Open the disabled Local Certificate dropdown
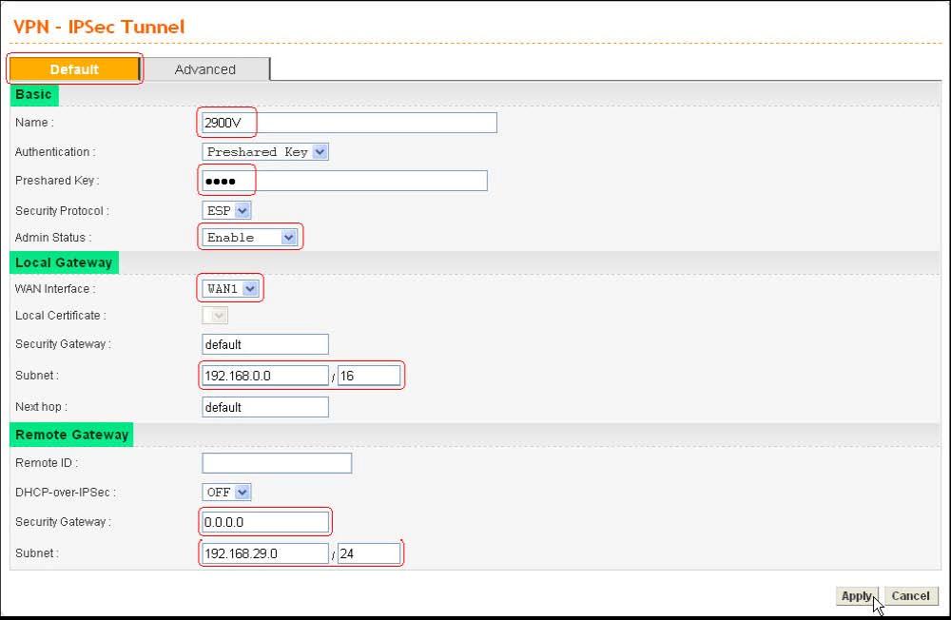Image resolution: width=951 pixels, height=620 pixels. (215, 316)
